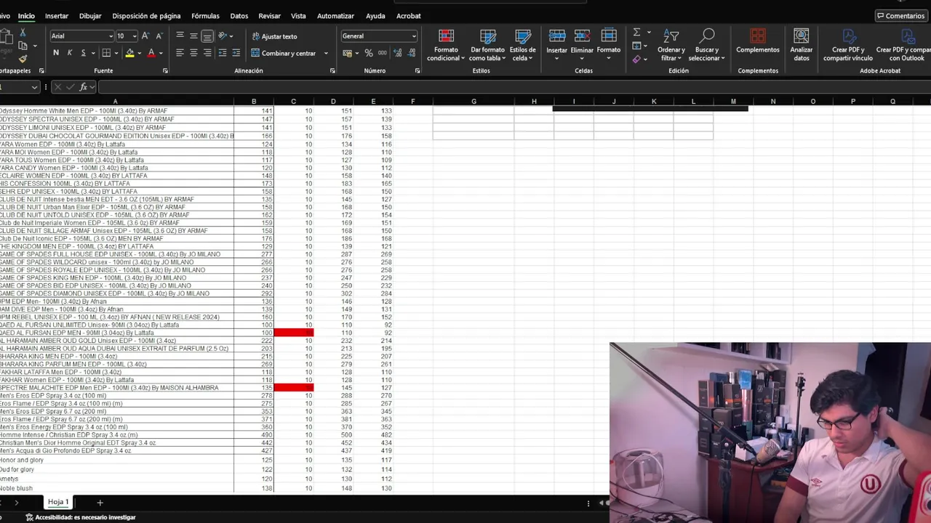The height and width of the screenshot is (523, 931).
Task: Open the Revisar ribbon tab
Action: [269, 16]
